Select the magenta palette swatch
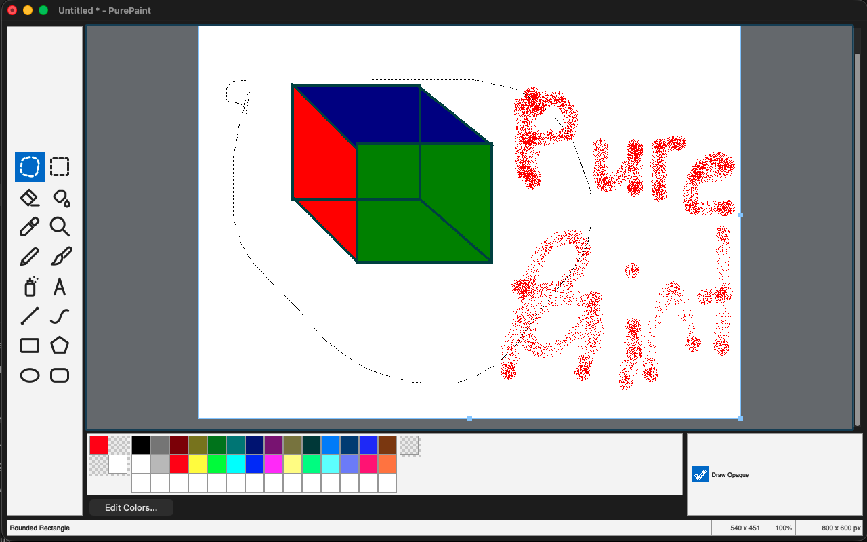This screenshot has width=867, height=542. tap(274, 464)
